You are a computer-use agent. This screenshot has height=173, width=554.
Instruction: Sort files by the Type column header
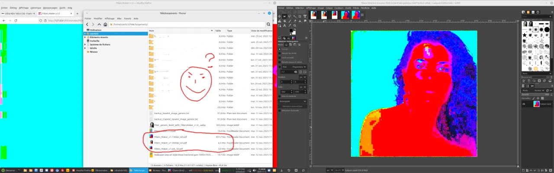pyautogui.click(x=238, y=31)
